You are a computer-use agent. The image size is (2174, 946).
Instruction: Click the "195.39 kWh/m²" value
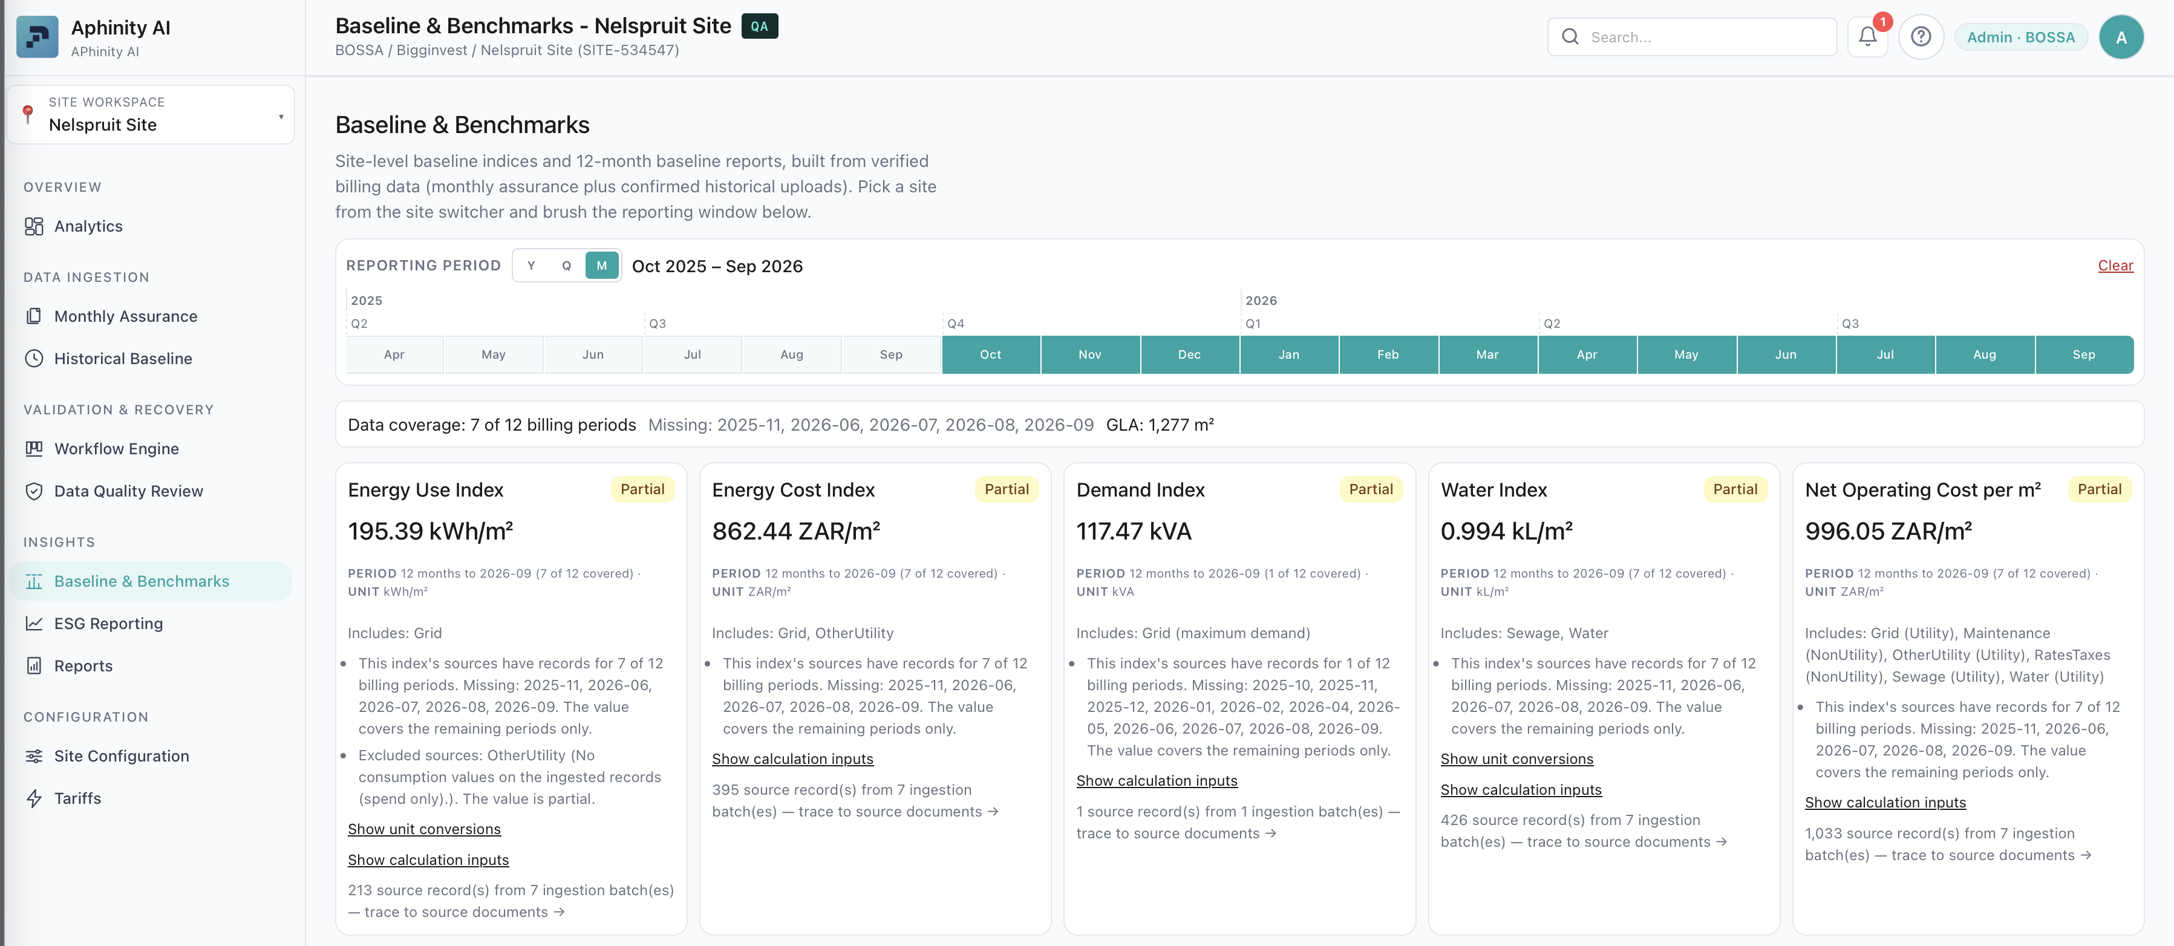431,532
